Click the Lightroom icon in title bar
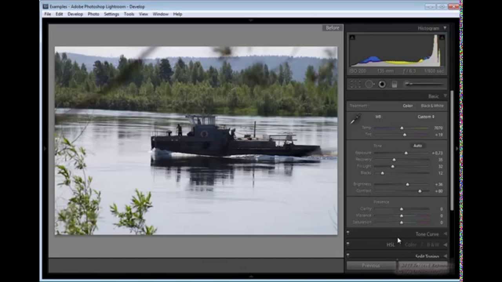The image size is (502, 282). click(45, 7)
